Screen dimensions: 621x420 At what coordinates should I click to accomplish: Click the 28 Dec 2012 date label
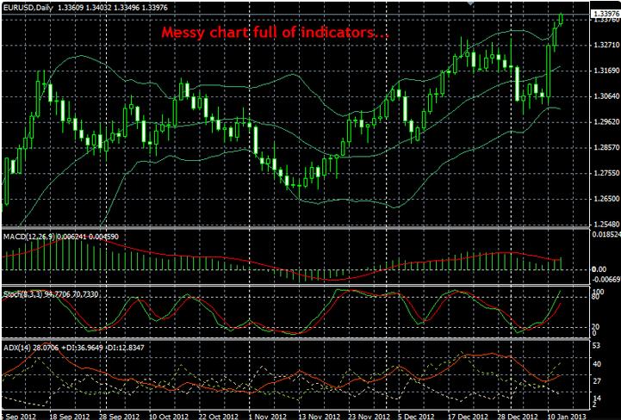click(518, 416)
